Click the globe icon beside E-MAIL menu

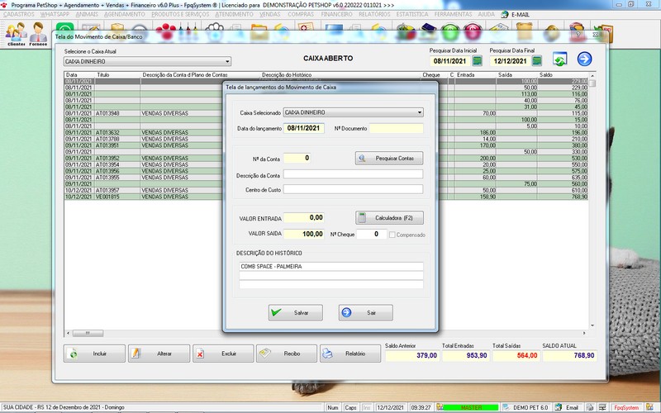tap(505, 14)
